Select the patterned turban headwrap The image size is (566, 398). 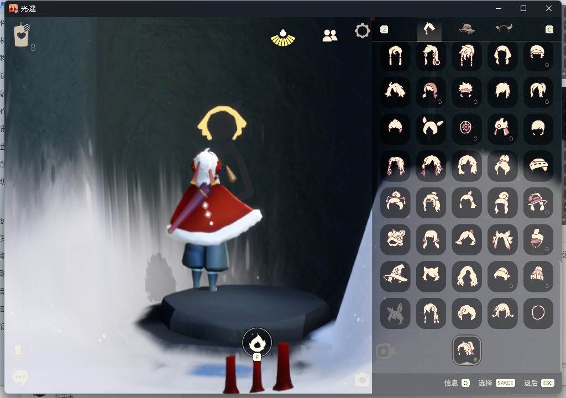click(538, 166)
